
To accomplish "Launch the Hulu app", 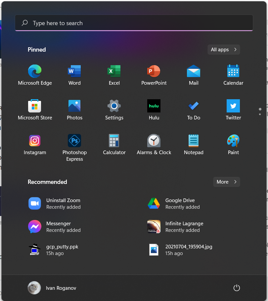I will tap(154, 110).
